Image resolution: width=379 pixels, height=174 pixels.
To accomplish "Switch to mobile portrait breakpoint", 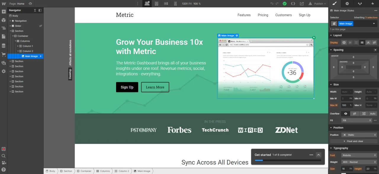I will 175,4.
